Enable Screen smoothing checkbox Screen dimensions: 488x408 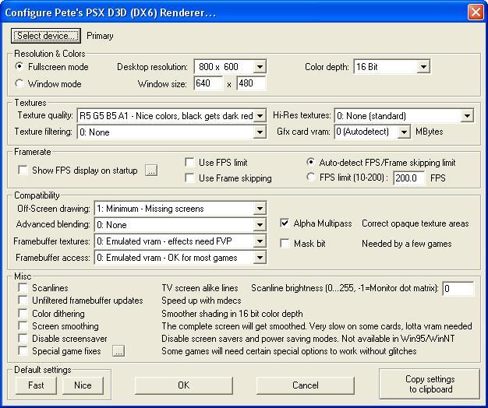coord(23,326)
